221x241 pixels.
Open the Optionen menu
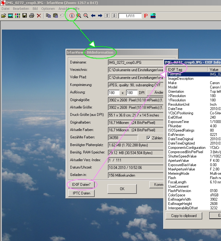click(x=48, y=9)
